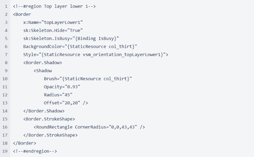Click Opacity value 0.93
254x157 pixels.
click(x=72, y=87)
